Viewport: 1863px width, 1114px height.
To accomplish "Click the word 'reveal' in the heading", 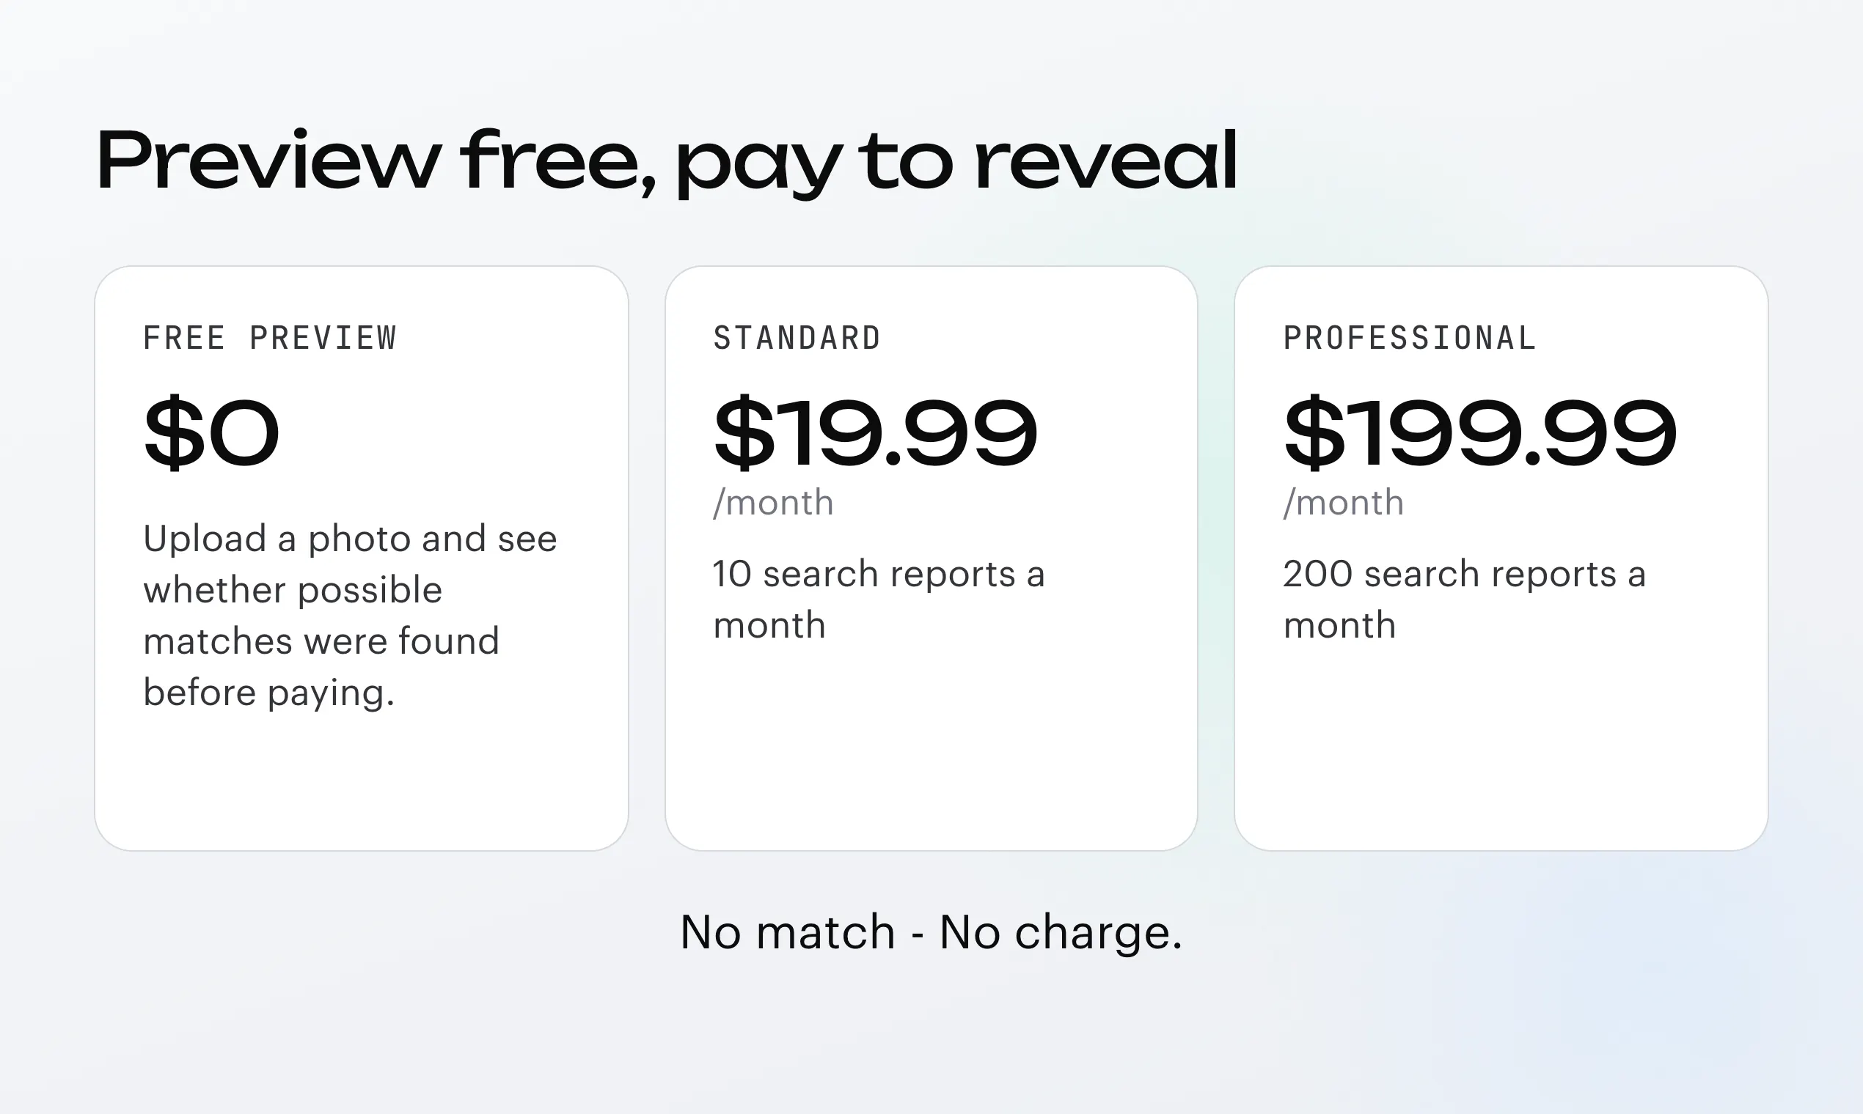I will tap(1106, 159).
